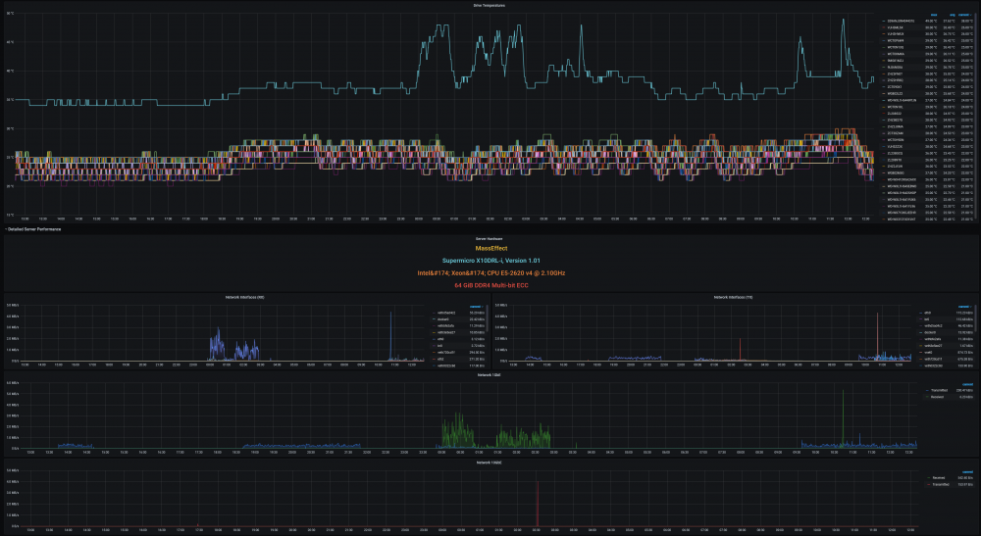Image resolution: width=981 pixels, height=536 pixels.
Task: Sort Drive Temperatures legend by max column
Action: pos(934,15)
